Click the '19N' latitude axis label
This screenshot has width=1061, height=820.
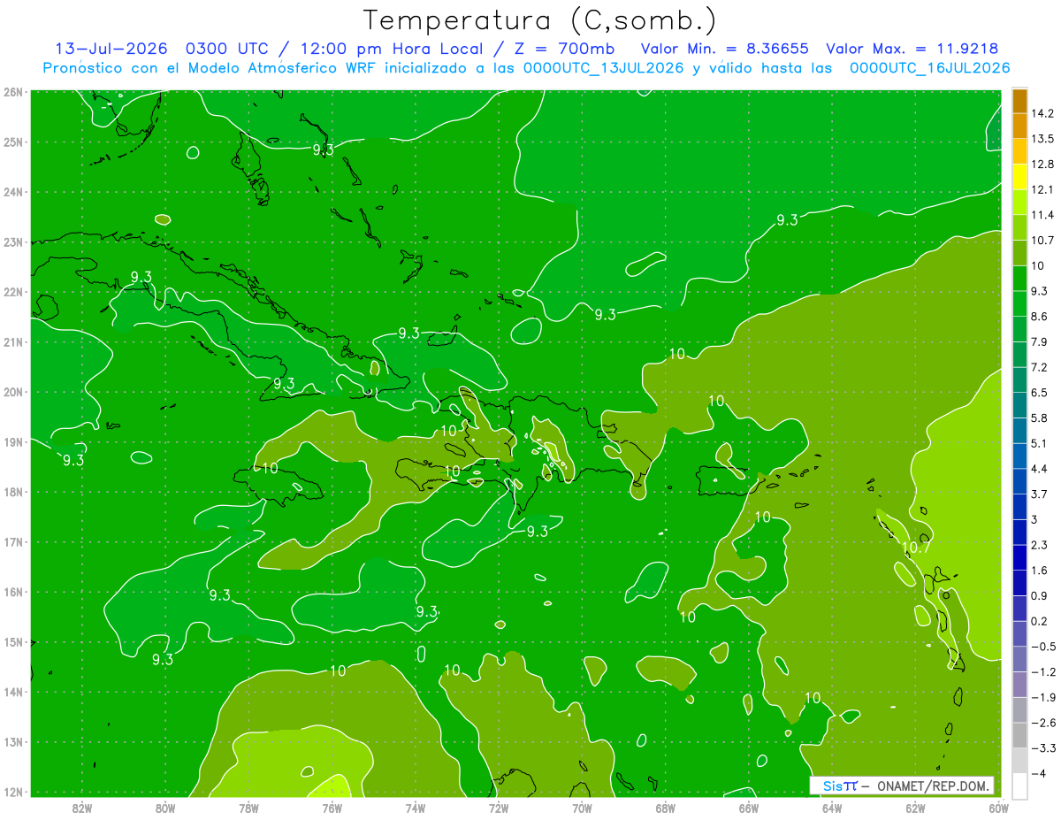(x=13, y=441)
